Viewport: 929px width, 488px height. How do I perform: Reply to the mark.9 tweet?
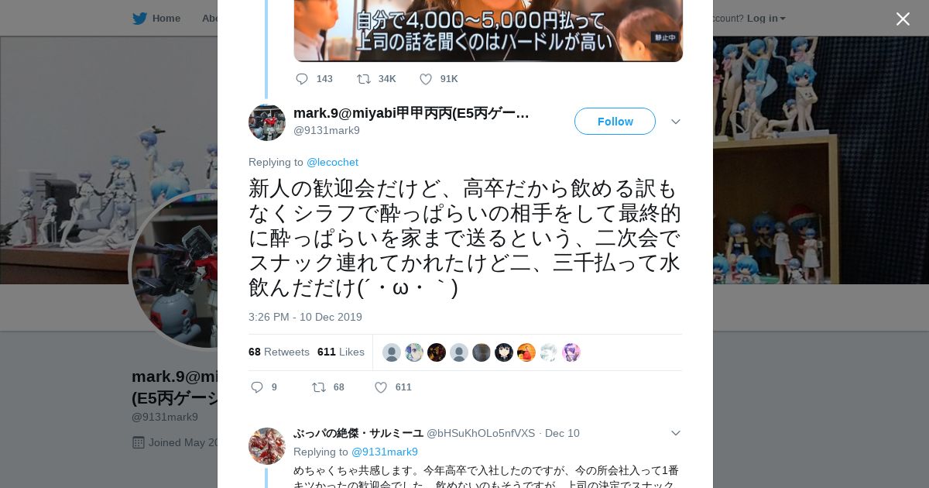(258, 387)
